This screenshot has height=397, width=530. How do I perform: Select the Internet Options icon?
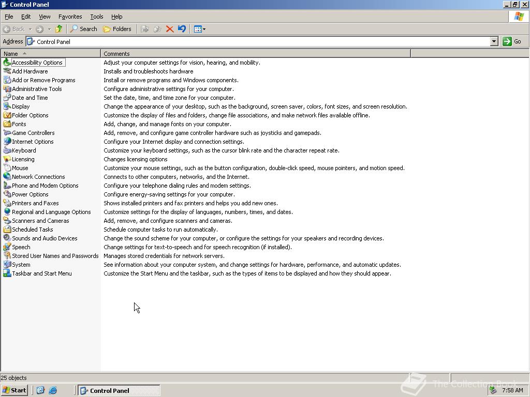(x=7, y=142)
